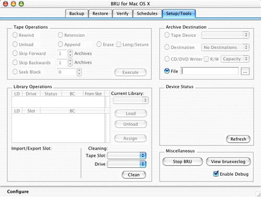
Task: Go to the Verify tab
Action: [122, 14]
